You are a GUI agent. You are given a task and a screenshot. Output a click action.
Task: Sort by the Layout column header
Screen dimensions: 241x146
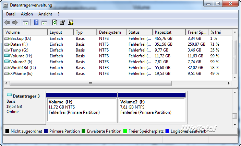click(61, 32)
